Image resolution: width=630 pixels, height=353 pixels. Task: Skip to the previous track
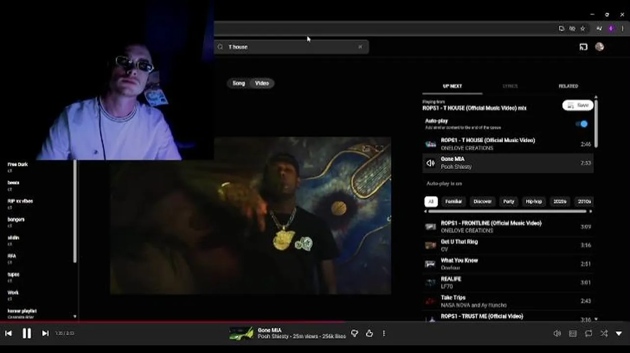[x=8, y=333]
